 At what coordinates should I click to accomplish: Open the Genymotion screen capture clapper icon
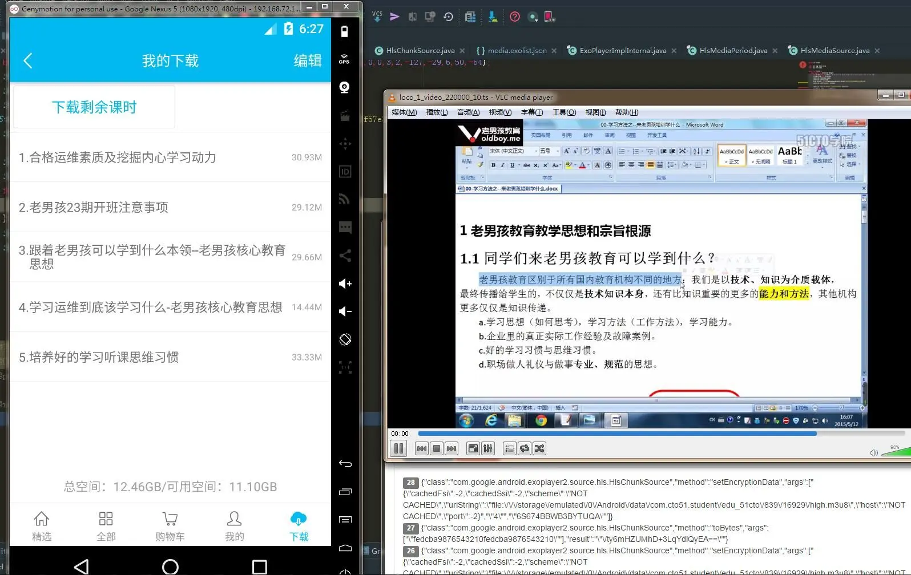345,116
